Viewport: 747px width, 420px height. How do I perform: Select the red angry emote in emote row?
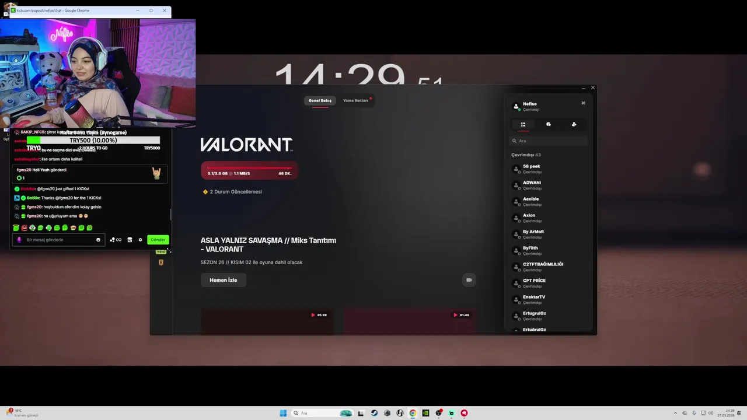click(x=24, y=228)
